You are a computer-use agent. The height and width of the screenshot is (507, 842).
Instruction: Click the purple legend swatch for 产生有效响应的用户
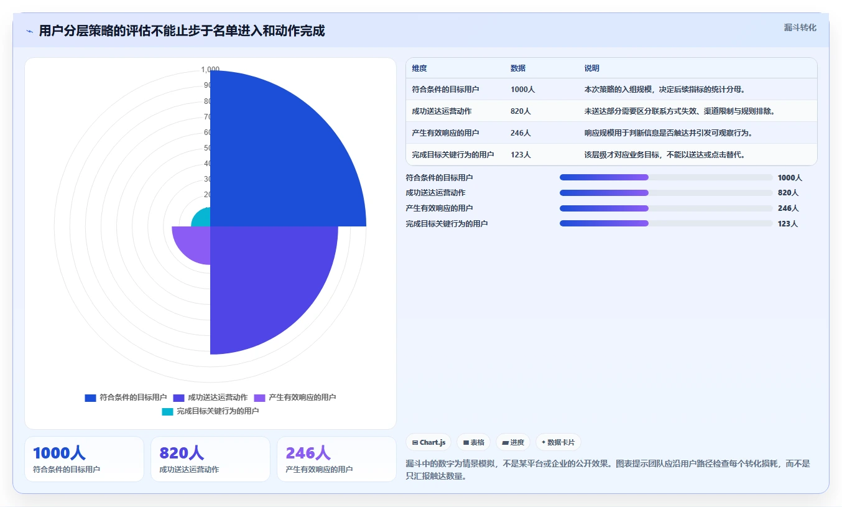point(259,398)
